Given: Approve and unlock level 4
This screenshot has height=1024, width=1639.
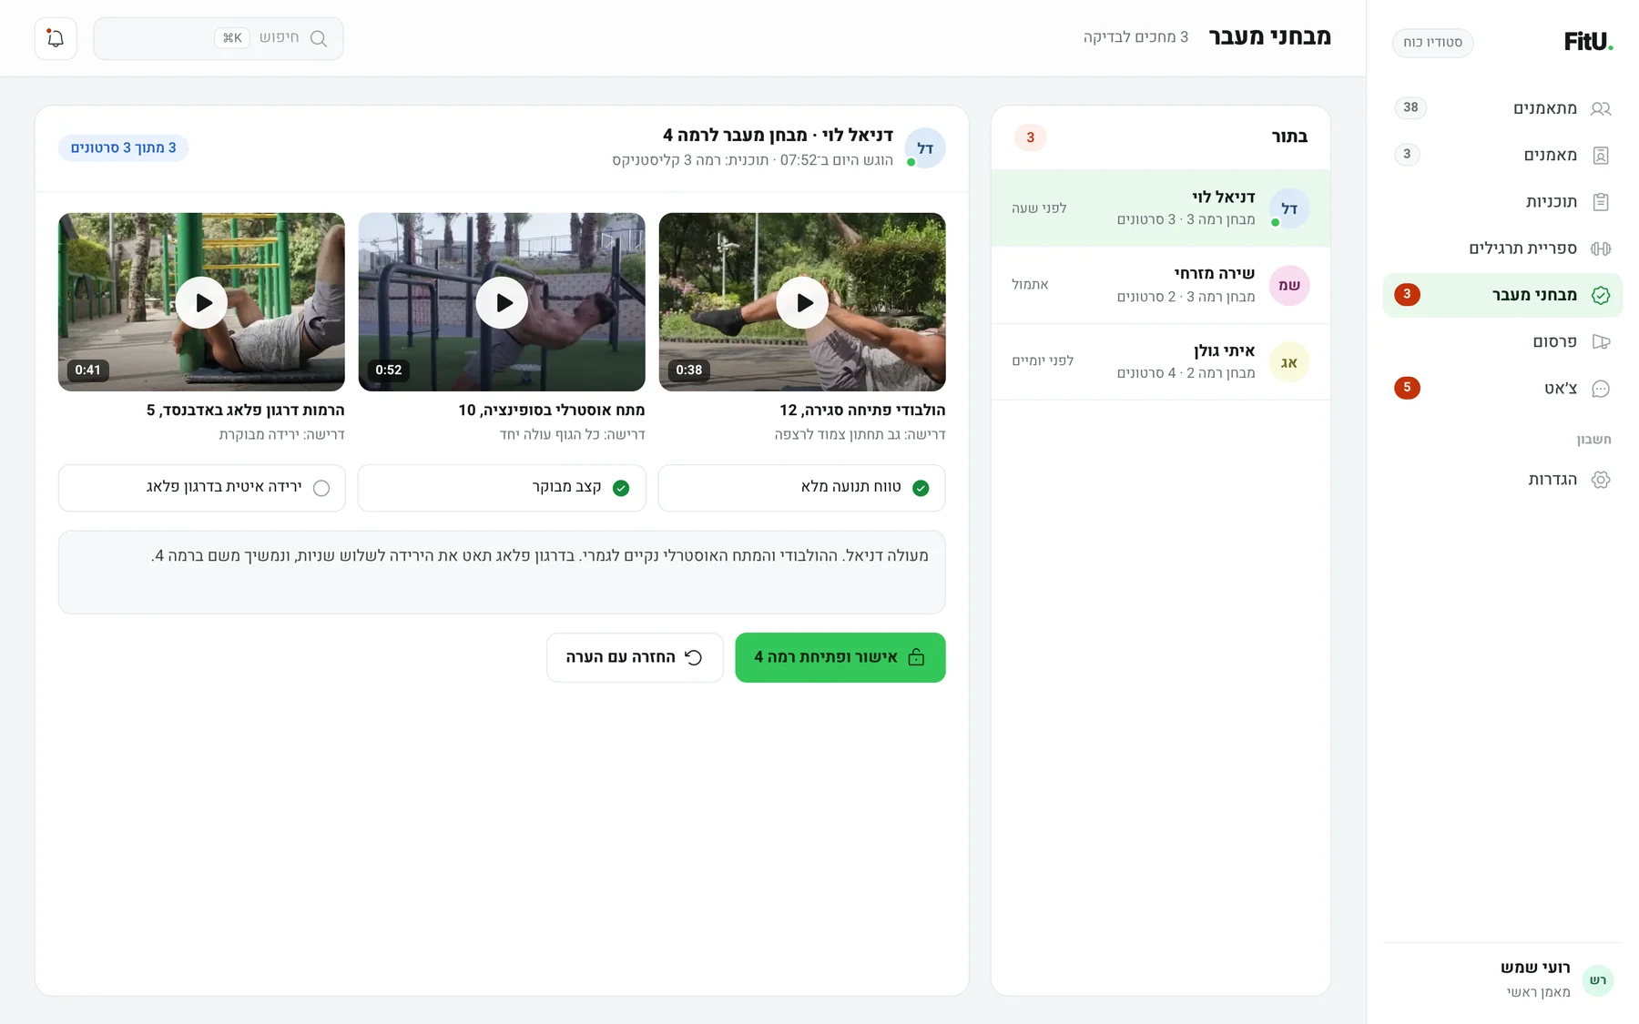Looking at the screenshot, I should (840, 657).
